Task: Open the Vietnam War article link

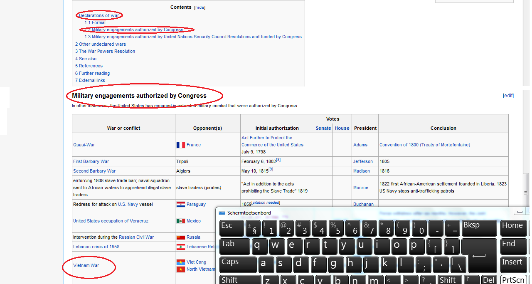Action: coord(86,265)
